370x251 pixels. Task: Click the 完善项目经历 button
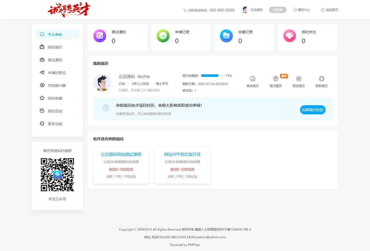pos(313,110)
